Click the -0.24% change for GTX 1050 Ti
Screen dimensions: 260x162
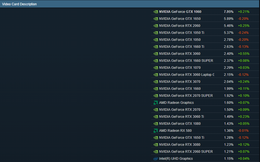click(243, 33)
